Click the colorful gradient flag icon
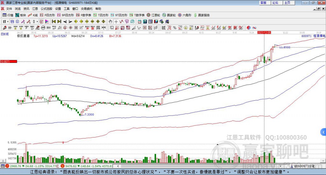The image size is (326, 175). coord(47,22)
